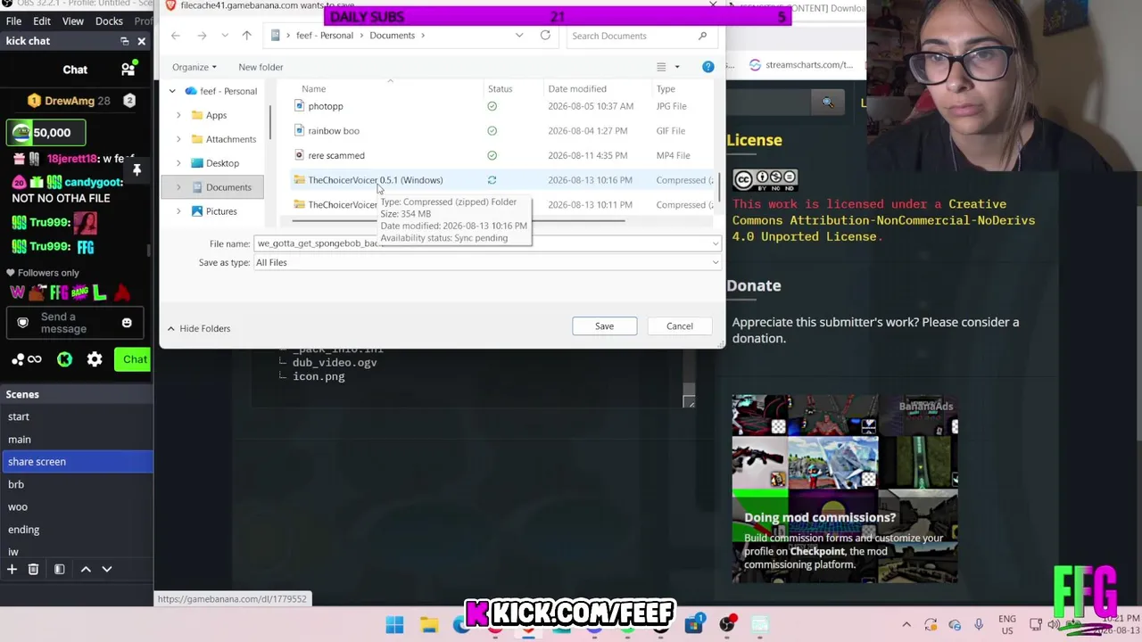Create a New folder

pyautogui.click(x=261, y=67)
